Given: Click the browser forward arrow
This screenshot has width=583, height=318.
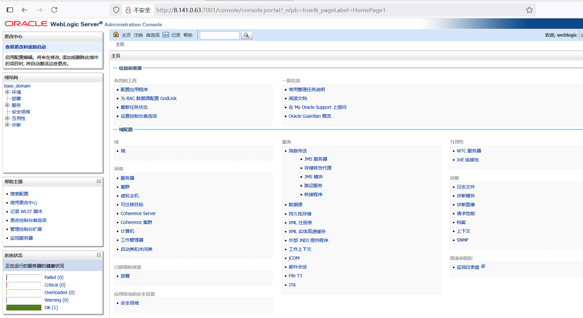Looking at the screenshot, I should click(x=39, y=10).
